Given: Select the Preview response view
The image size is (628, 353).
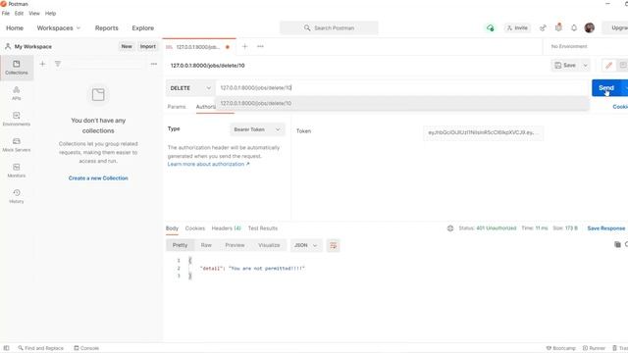Looking at the screenshot, I should click(235, 245).
